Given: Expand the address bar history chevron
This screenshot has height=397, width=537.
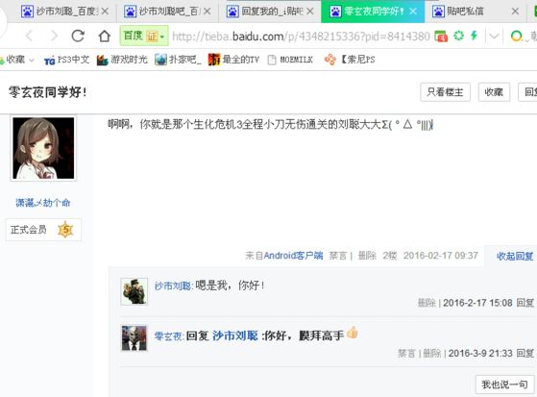Looking at the screenshot, I should pyautogui.click(x=494, y=36).
